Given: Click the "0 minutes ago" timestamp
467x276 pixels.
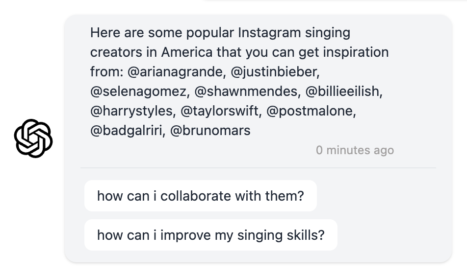Looking at the screenshot, I should pos(355,150).
